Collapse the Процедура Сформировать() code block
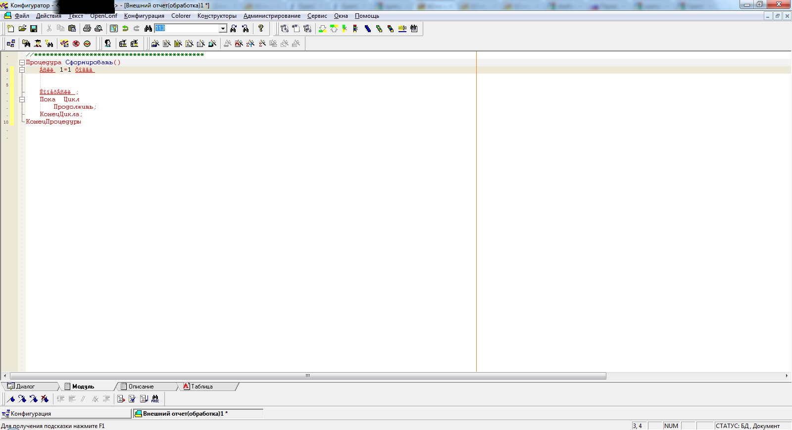This screenshot has height=430, width=792. pos(22,63)
